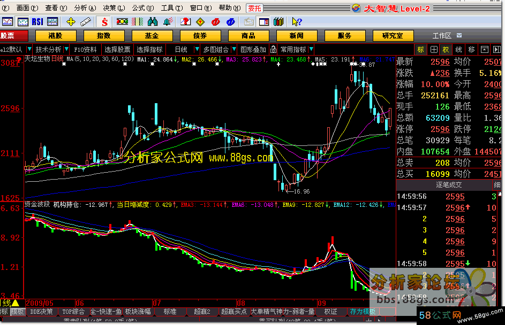
Task: Expand the 技术分析 dropdown arrow
Action: [66, 50]
